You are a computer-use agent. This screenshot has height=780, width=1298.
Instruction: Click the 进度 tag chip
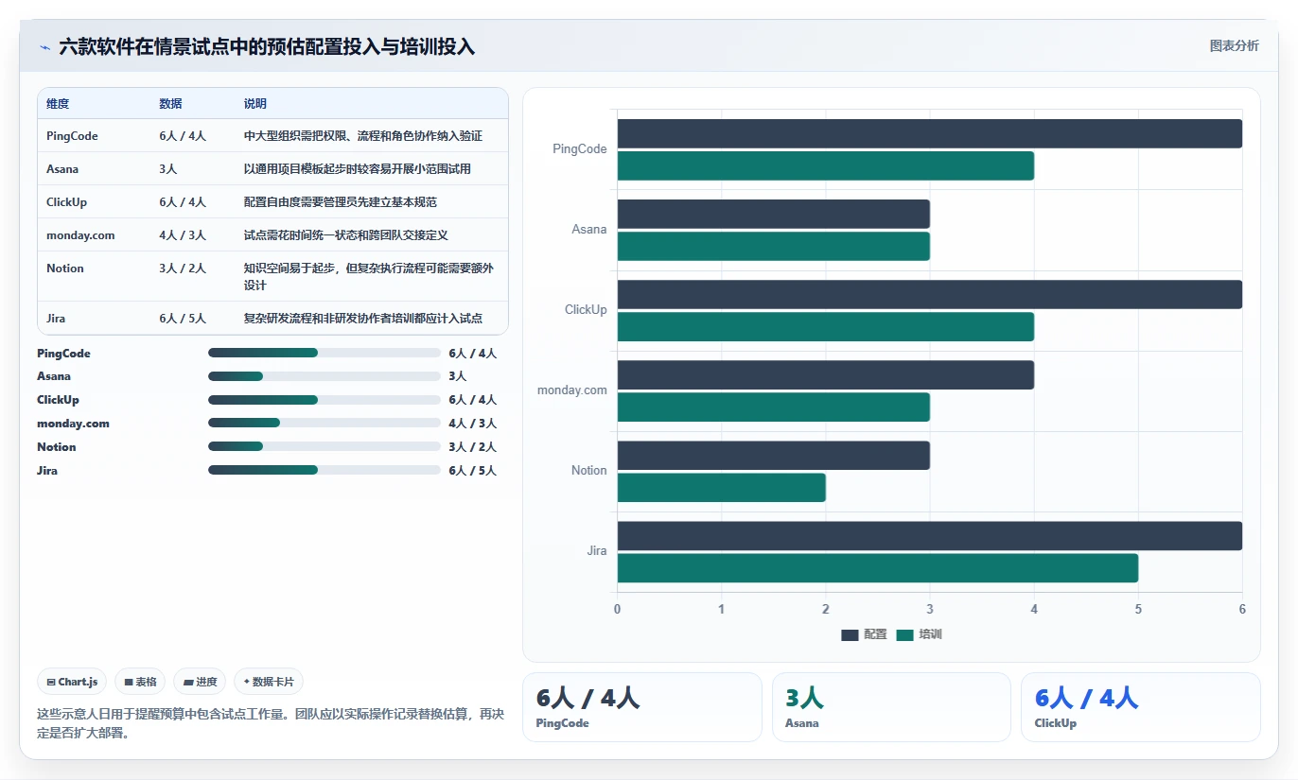pyautogui.click(x=200, y=682)
